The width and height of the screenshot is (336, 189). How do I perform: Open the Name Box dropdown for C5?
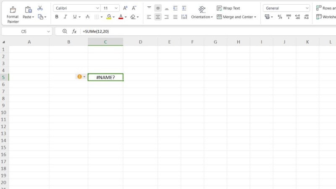(49, 31)
